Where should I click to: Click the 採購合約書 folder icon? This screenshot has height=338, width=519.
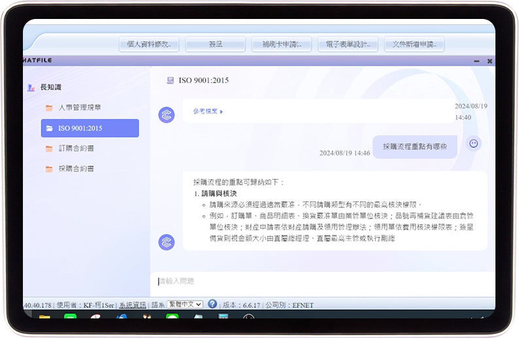tap(49, 169)
